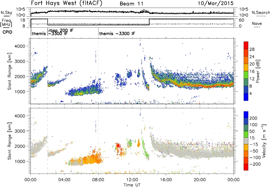The image size is (270, 187).
Task: Click the 'CPID' row label
Action: (7, 32)
